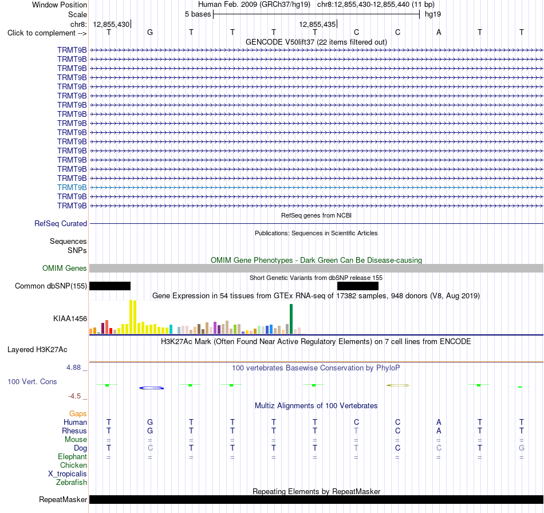
Task: Open the OMIM Gene Phenotypes track title
Action: [x=316, y=260]
